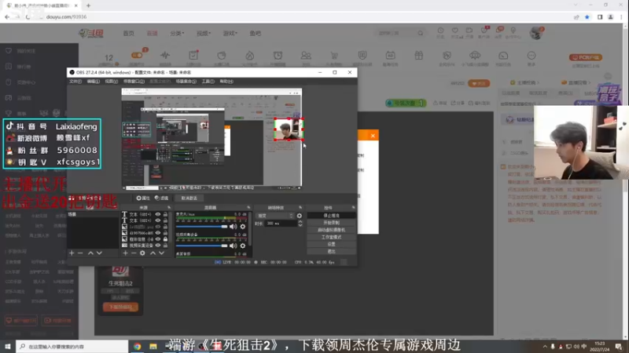Open settings gear for first mixer channel
The height and width of the screenshot is (353, 629).
pos(243,227)
